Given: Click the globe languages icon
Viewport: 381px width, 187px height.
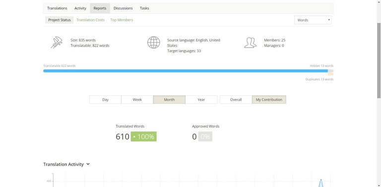Looking at the screenshot, I should [154, 42].
